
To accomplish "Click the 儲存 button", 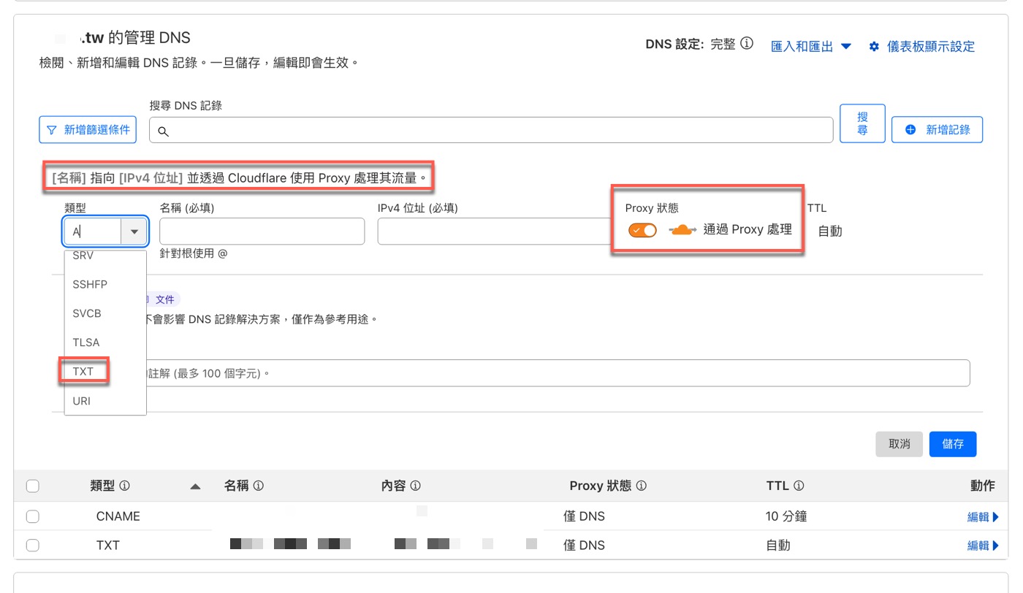I will pos(953,444).
